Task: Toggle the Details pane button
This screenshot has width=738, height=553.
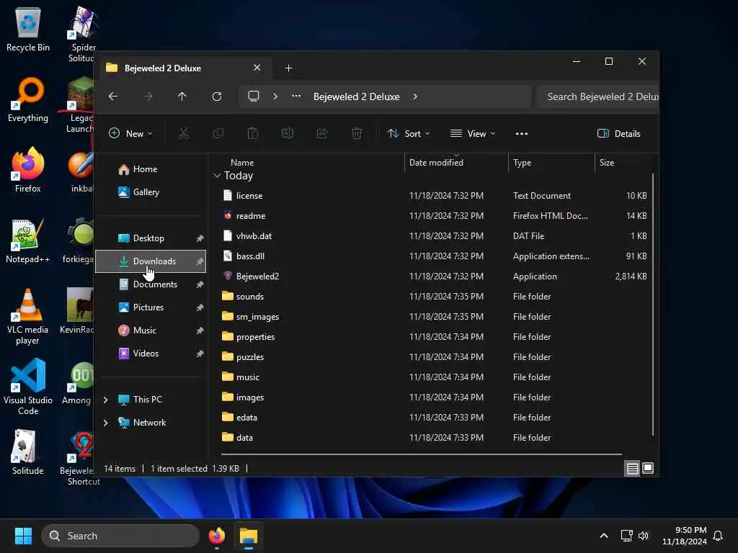Action: point(619,133)
